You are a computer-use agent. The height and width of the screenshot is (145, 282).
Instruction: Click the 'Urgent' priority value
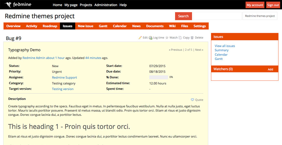tap(57, 72)
